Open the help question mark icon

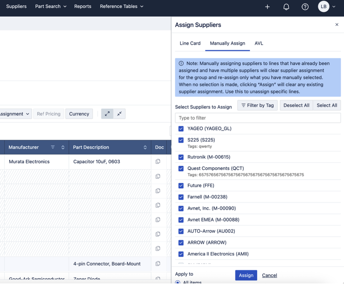(x=305, y=7)
